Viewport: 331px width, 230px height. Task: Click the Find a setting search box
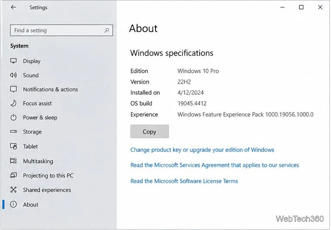61,30
